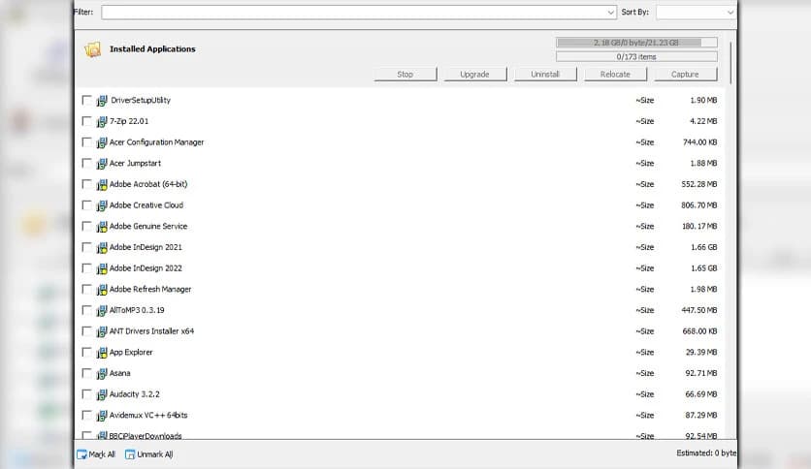
Task: Click the Relocate button
Action: pos(615,75)
